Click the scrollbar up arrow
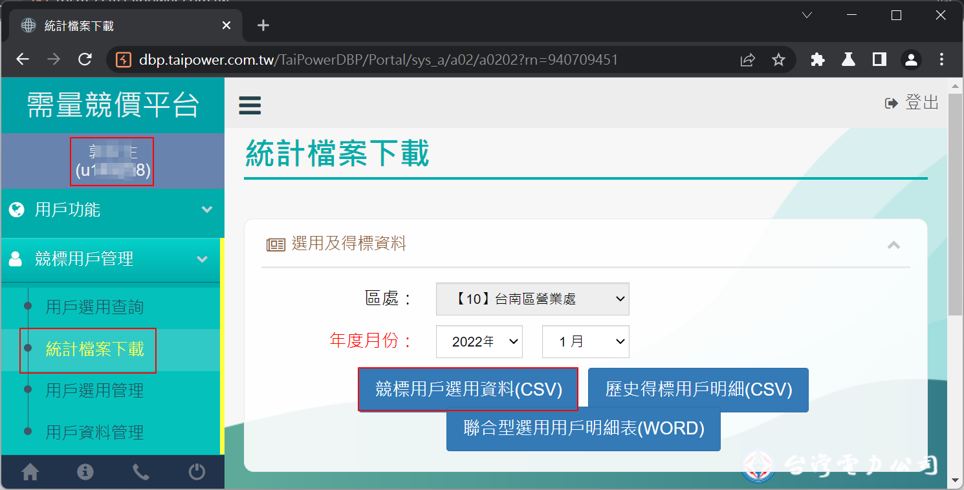Viewport: 964px width, 490px height. 955,85
